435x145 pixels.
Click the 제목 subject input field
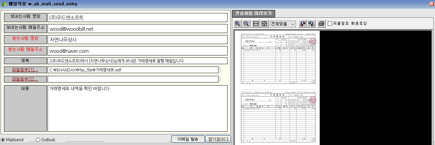[137, 61]
